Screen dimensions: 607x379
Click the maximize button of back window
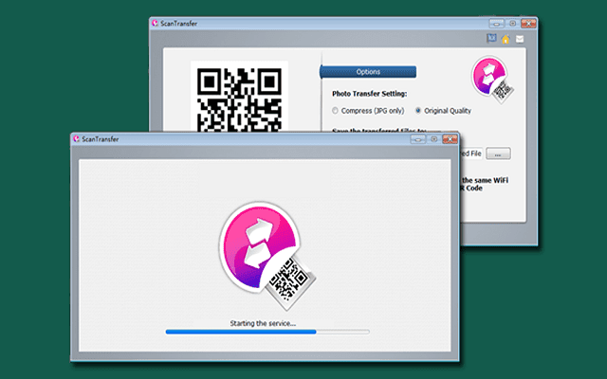tap(512, 23)
